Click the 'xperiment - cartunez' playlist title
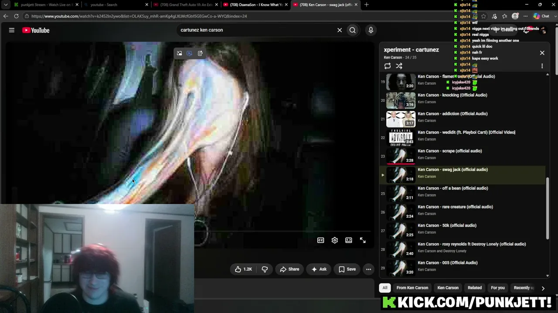 click(x=412, y=50)
